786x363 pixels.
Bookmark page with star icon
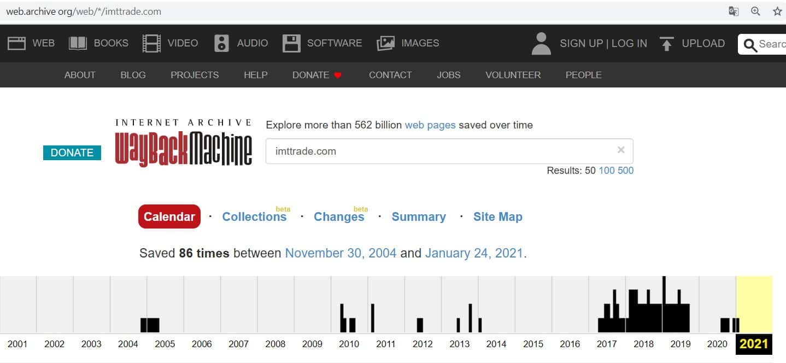tap(777, 11)
